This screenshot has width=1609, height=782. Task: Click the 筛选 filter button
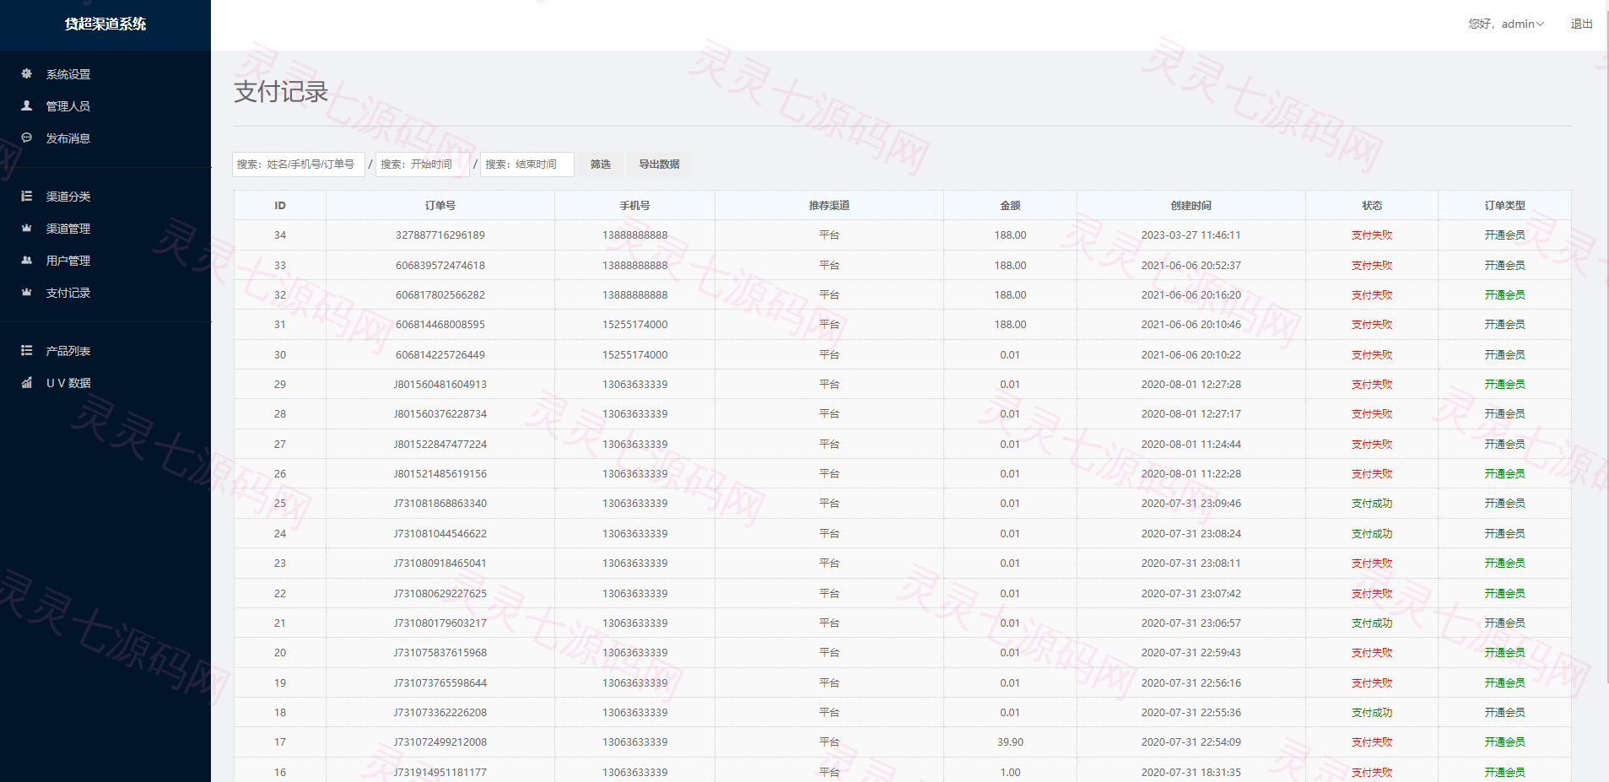pos(601,164)
